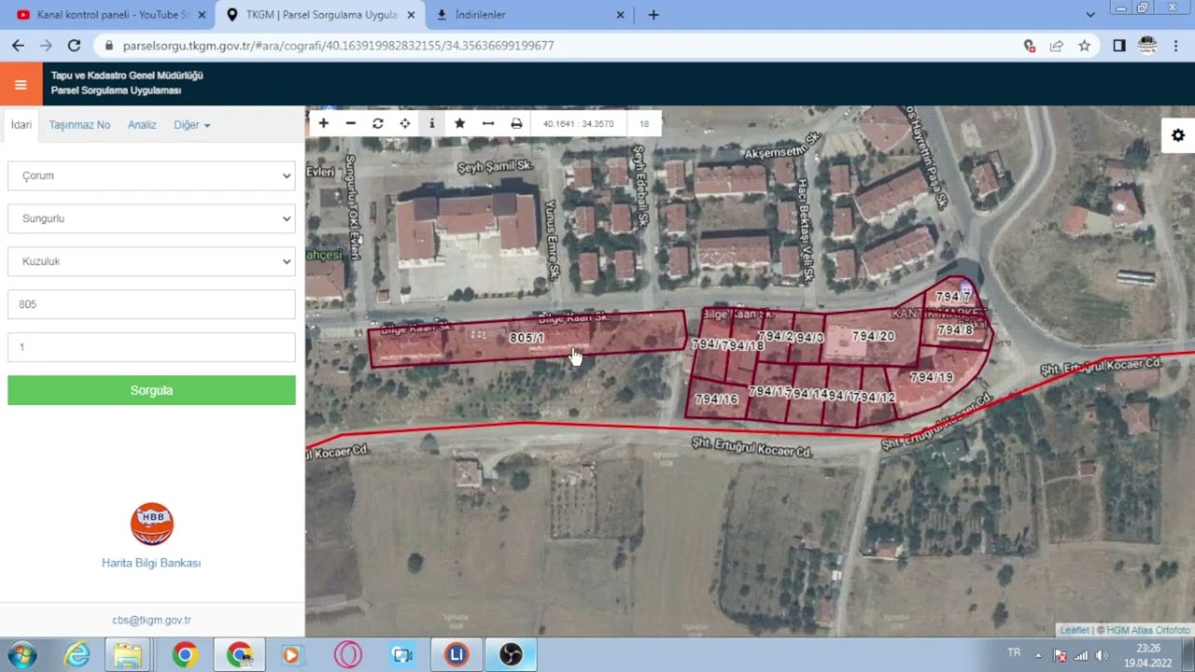Click the zoom level 18 box

point(644,123)
